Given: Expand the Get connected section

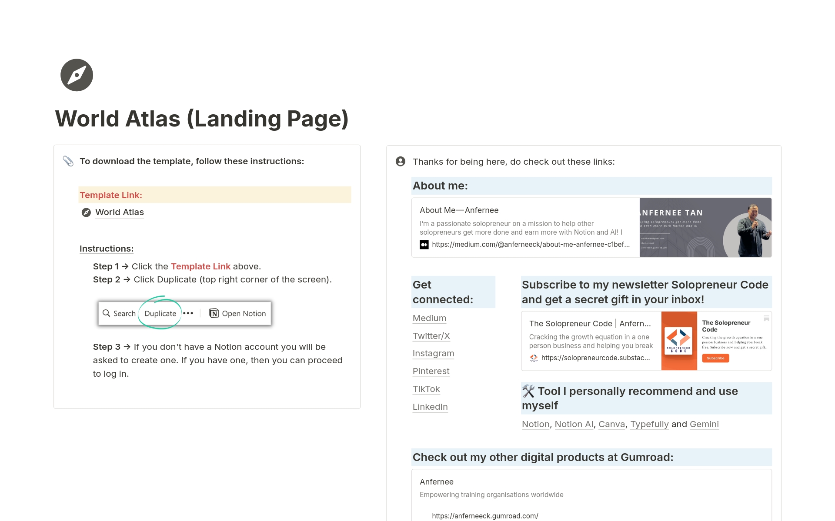Looking at the screenshot, I should [x=443, y=291].
